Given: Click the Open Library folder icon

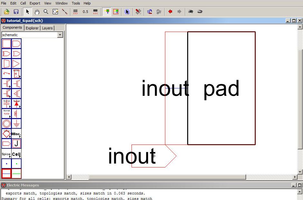Looking at the screenshot, I should [7, 12].
